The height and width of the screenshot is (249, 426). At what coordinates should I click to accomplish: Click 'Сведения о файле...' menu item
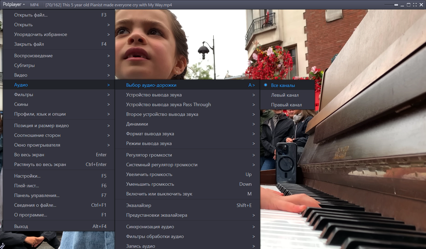tap(59, 205)
